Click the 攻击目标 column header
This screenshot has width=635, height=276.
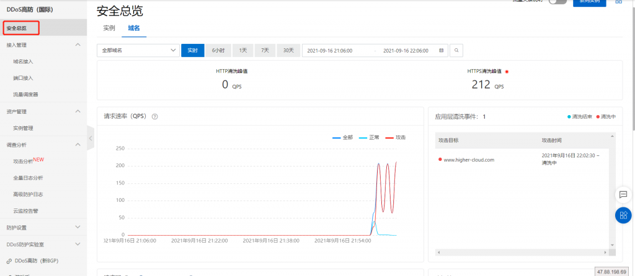(x=449, y=140)
